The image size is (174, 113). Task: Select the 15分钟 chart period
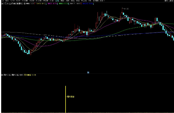pyautogui.click(x=32, y=1)
